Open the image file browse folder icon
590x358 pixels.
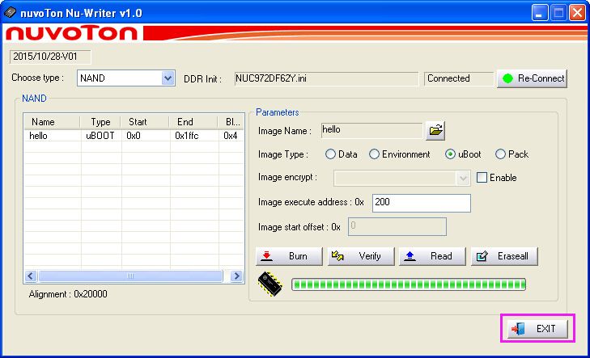click(435, 130)
